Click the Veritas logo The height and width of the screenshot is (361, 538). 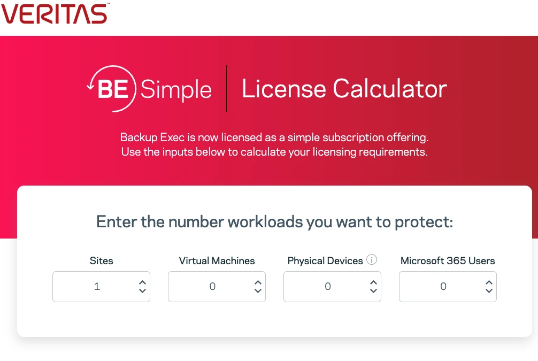click(55, 14)
